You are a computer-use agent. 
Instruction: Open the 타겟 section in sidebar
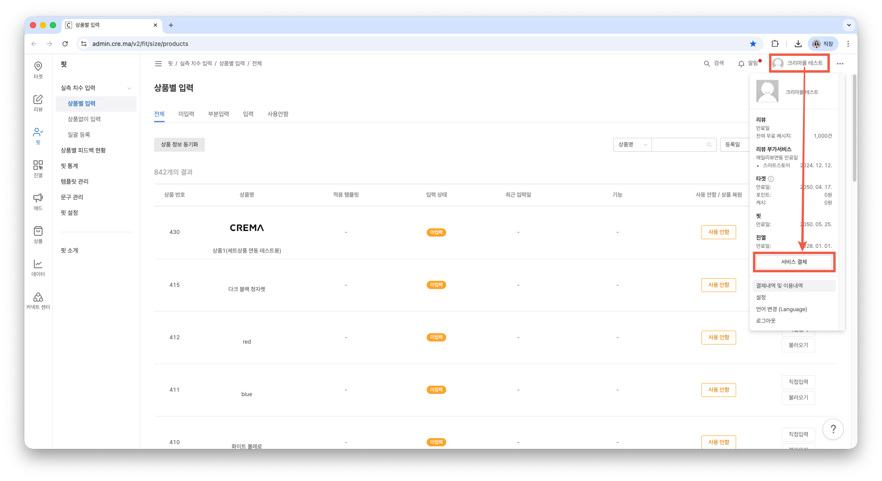38,70
